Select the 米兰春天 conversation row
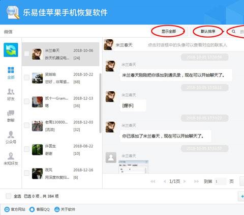 pyautogui.click(x=60, y=54)
